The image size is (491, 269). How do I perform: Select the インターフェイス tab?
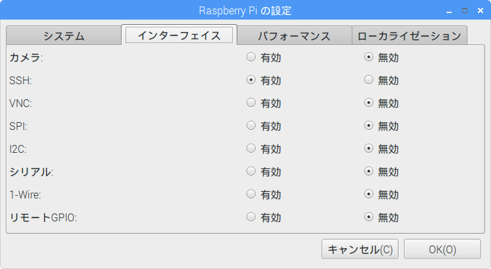[x=179, y=35]
